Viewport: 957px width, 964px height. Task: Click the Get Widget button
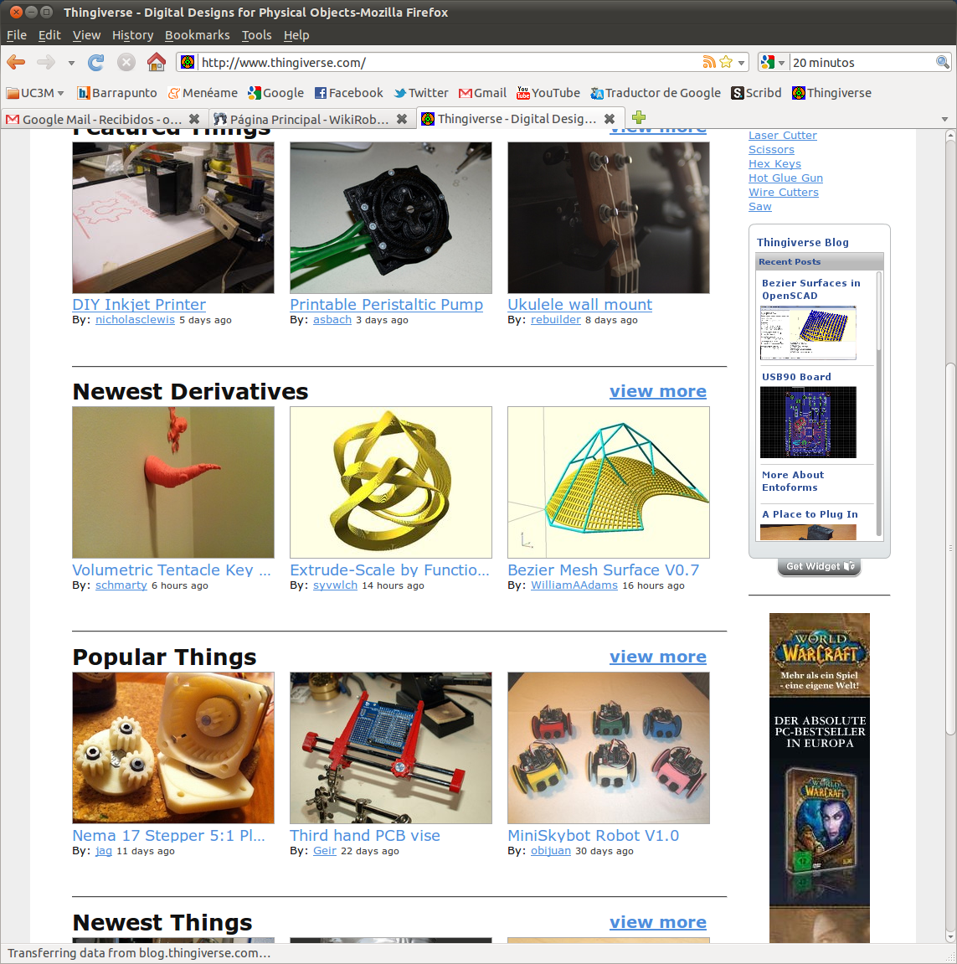point(819,567)
